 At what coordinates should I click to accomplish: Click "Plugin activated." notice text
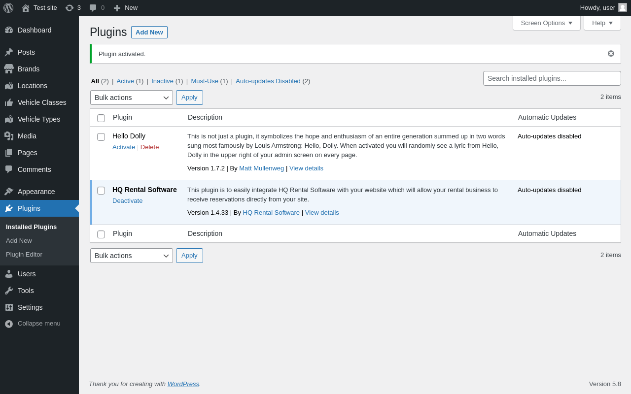(122, 54)
